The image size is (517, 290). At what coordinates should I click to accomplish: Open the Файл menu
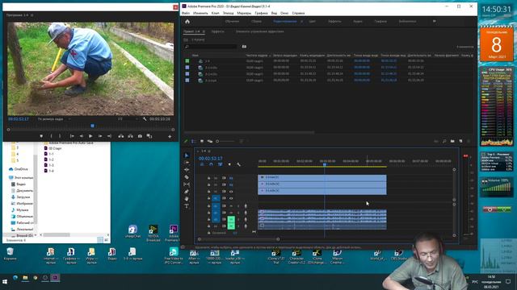(186, 13)
